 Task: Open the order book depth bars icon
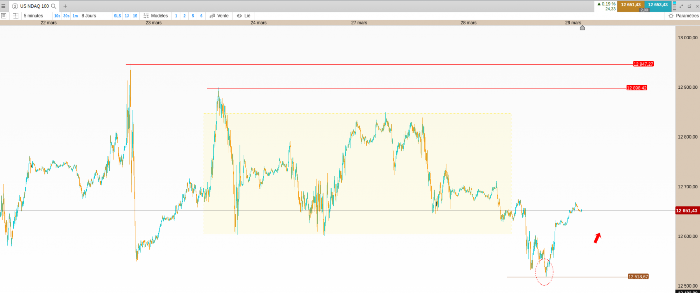[x=674, y=6]
